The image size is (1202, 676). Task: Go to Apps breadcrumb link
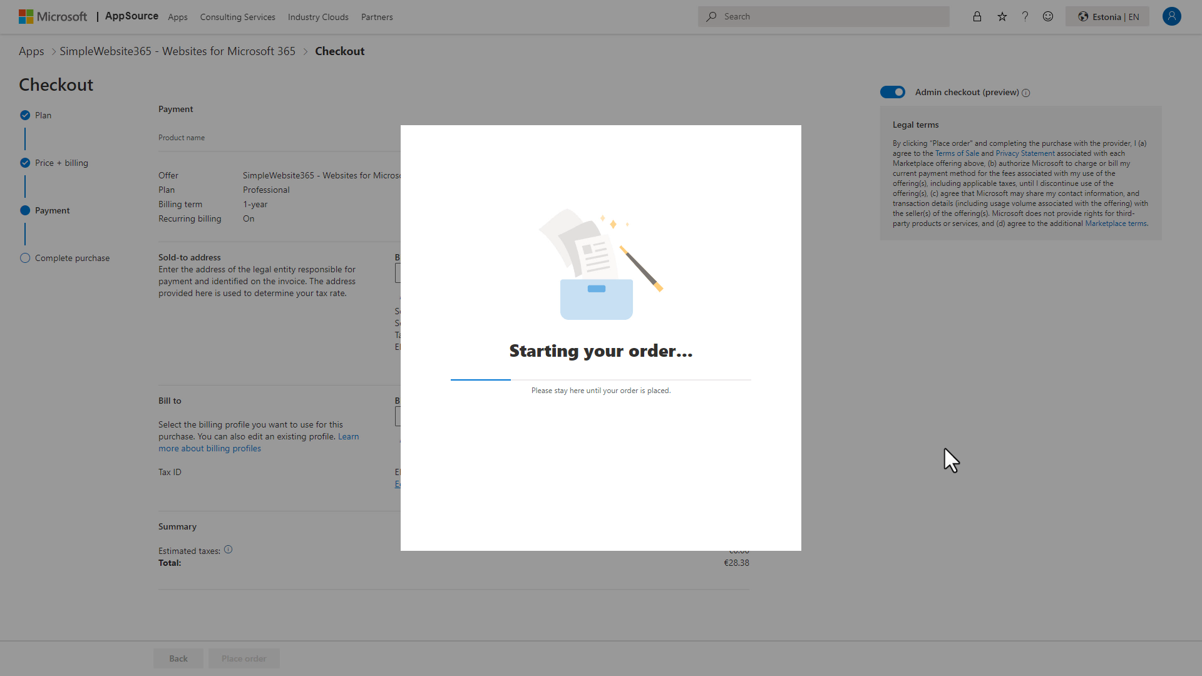point(31,51)
